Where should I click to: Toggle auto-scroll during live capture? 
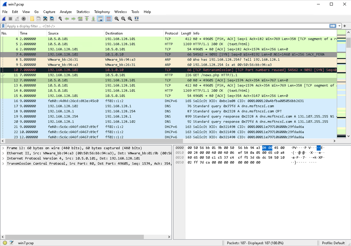tap(100, 19)
